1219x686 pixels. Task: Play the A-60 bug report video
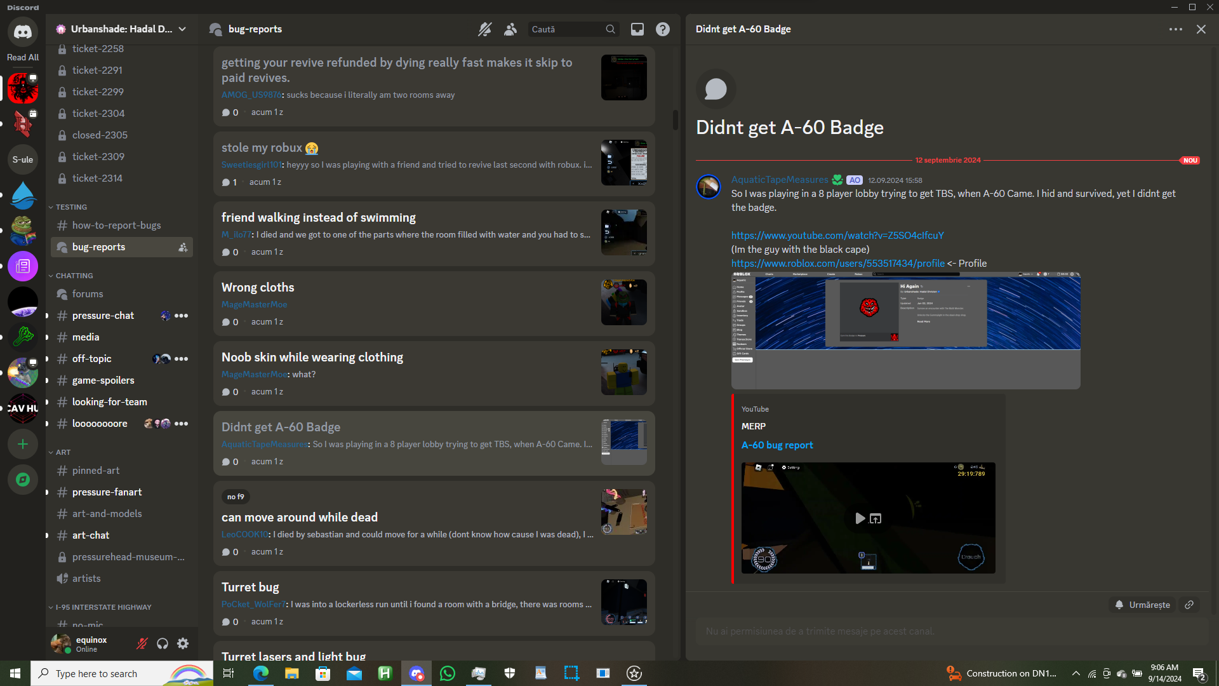[x=860, y=518]
